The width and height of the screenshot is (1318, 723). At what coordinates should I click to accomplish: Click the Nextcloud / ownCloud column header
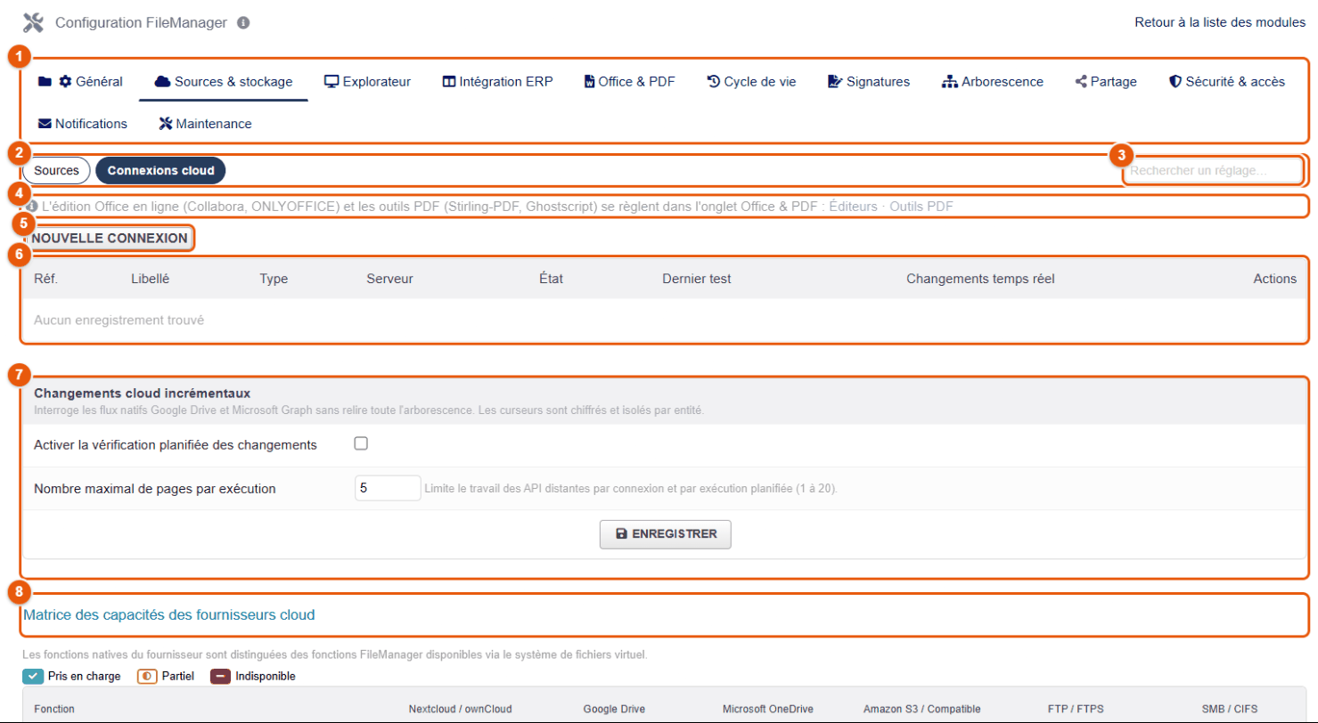(460, 709)
